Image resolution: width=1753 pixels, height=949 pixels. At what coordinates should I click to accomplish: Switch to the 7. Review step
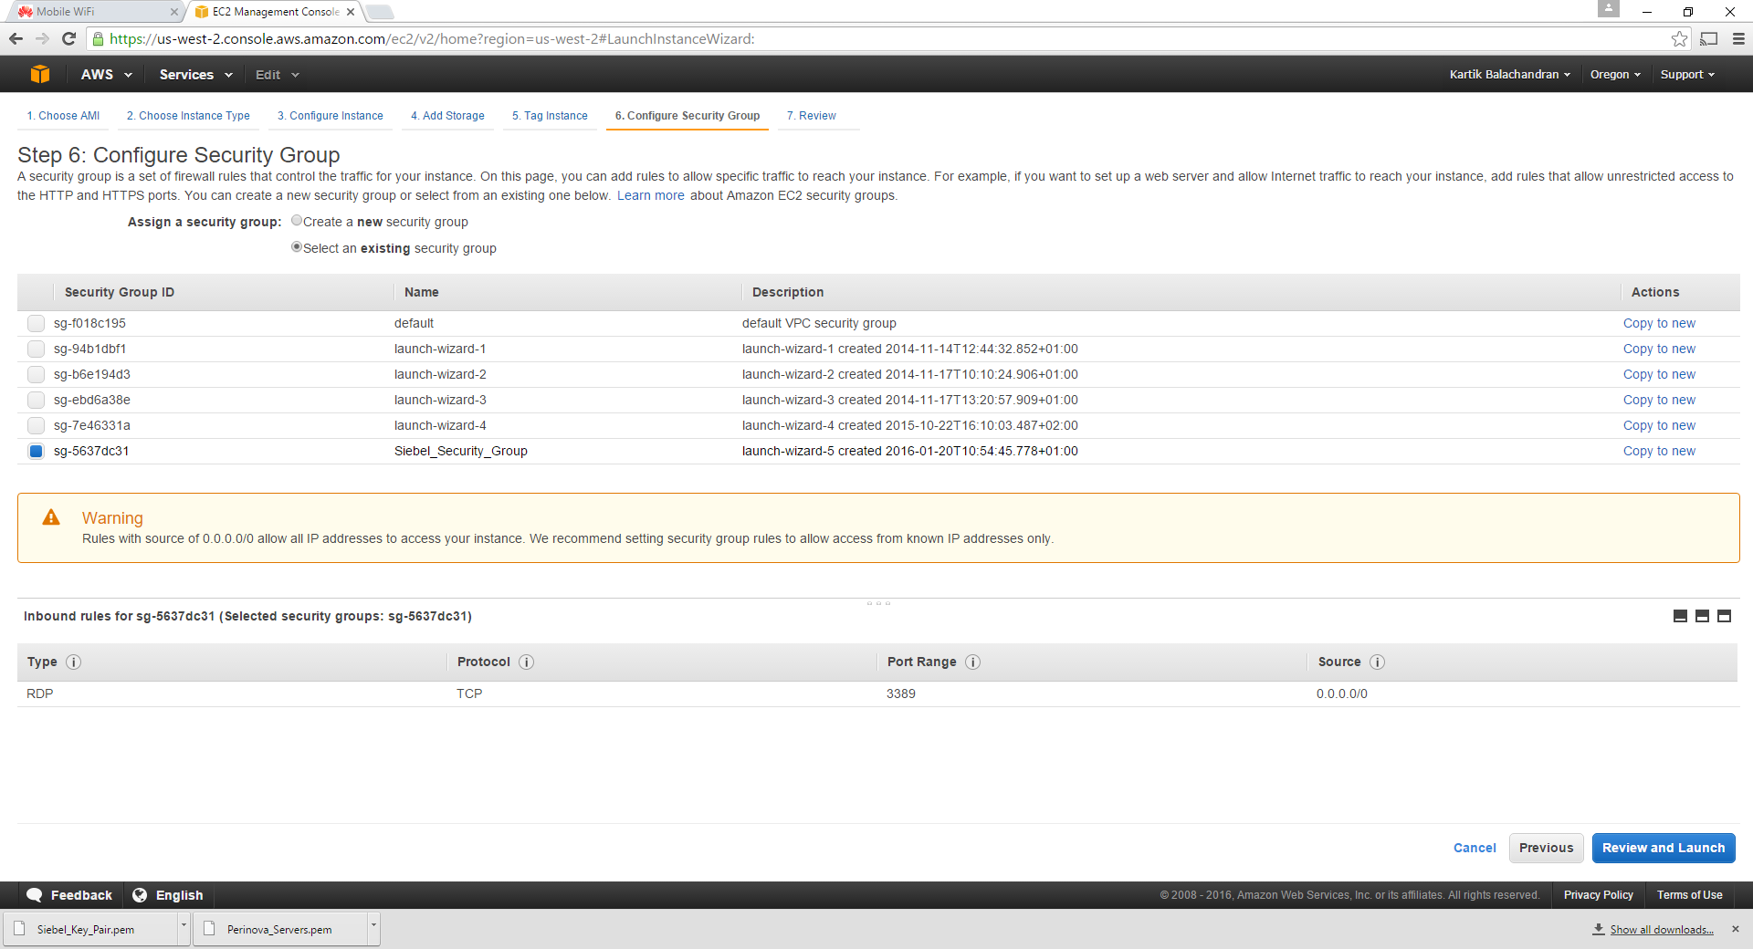click(x=811, y=116)
